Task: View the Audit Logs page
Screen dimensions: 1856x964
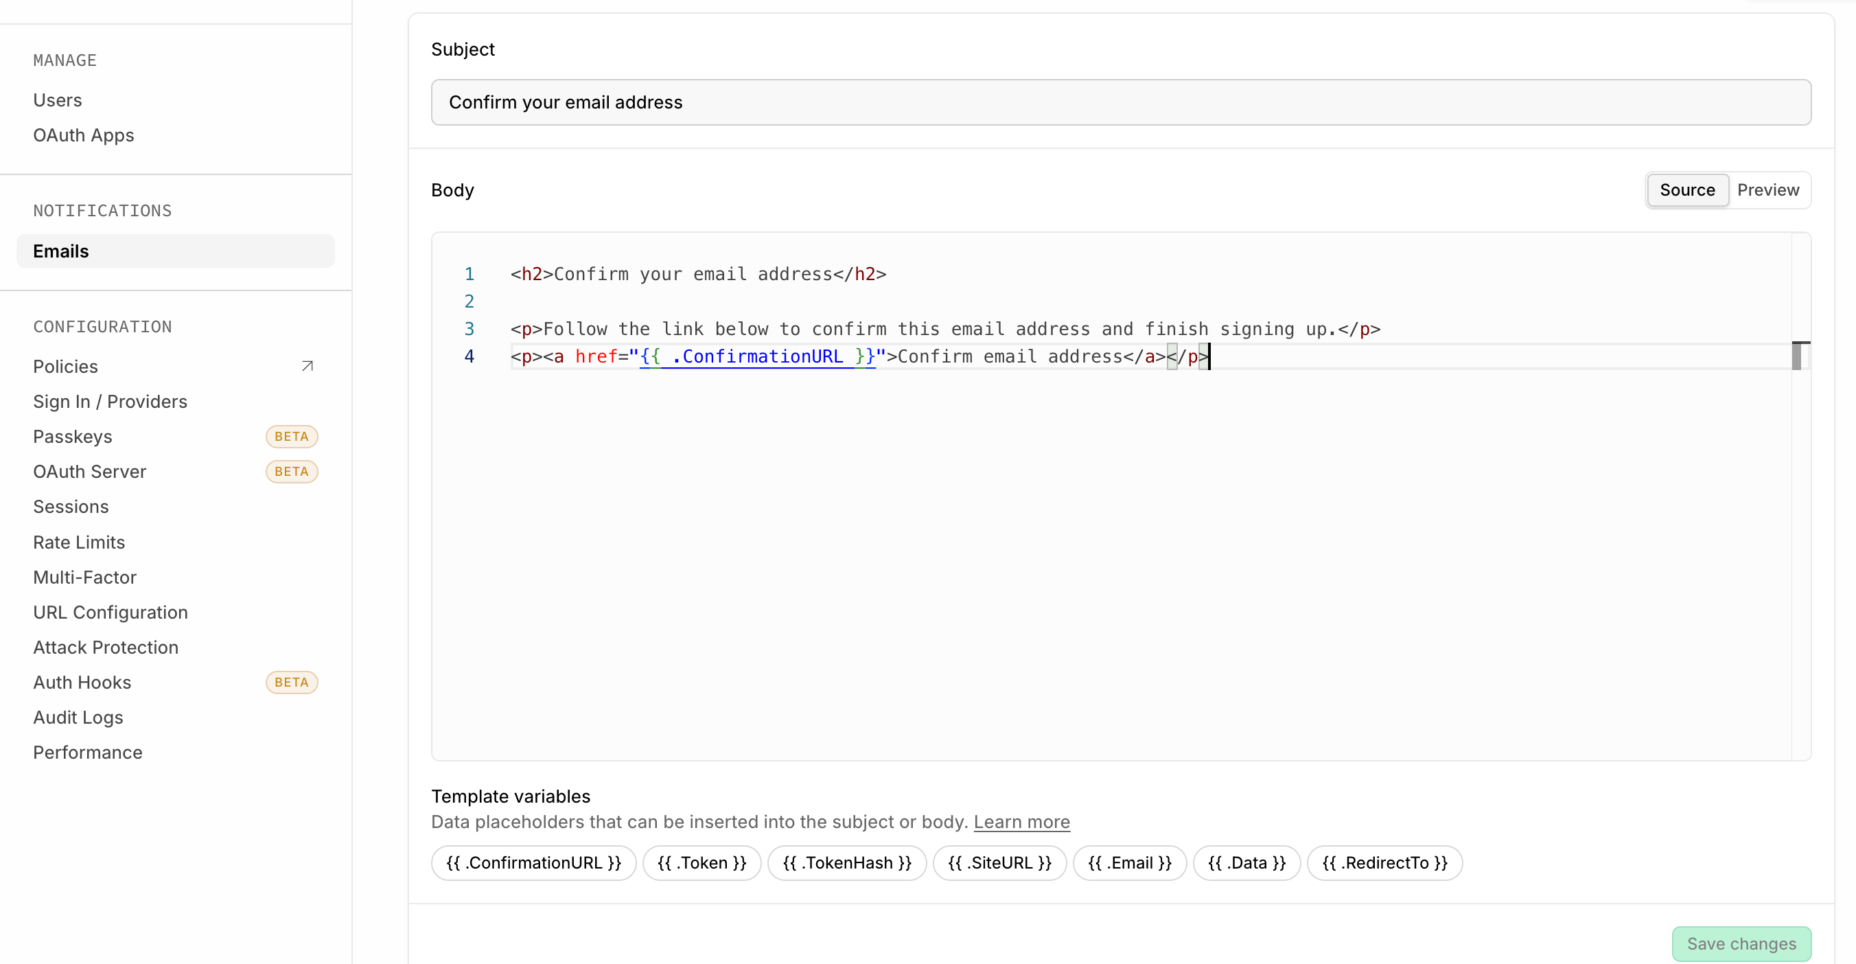Action: point(78,718)
